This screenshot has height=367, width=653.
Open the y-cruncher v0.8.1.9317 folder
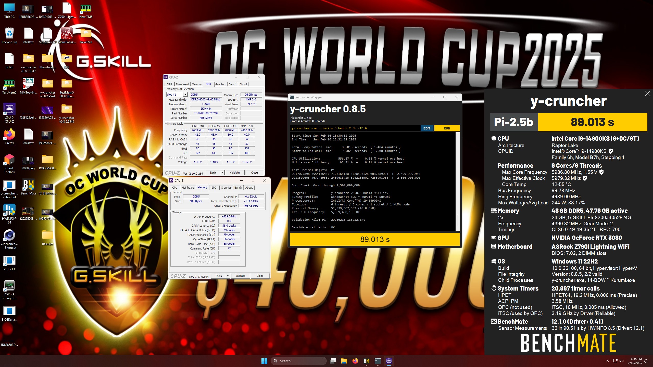tap(29, 63)
